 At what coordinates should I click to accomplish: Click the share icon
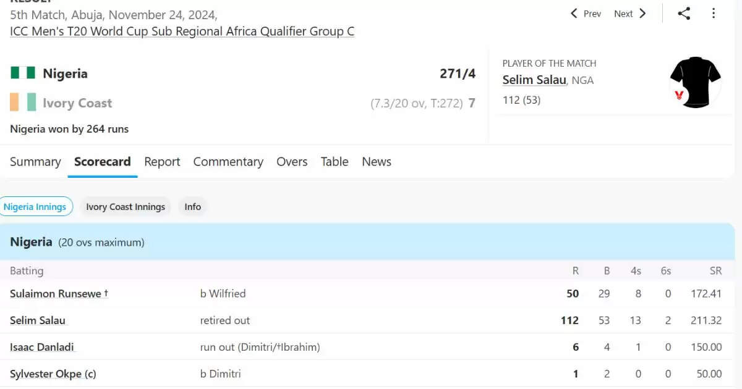684,14
